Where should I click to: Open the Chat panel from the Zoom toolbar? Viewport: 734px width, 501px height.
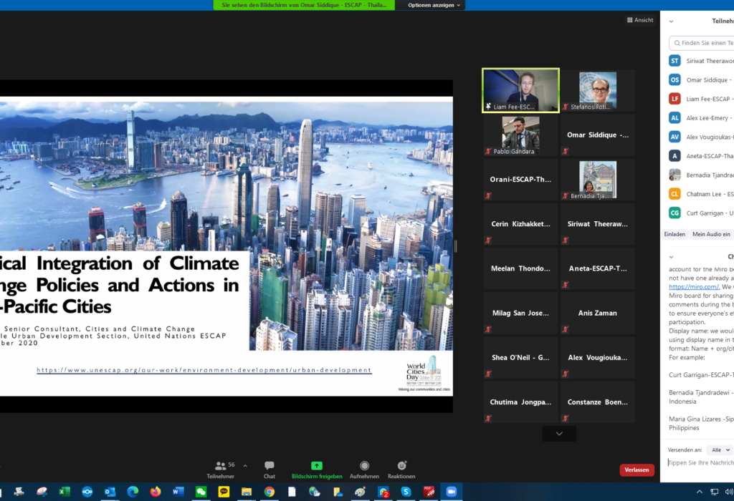pyautogui.click(x=269, y=466)
